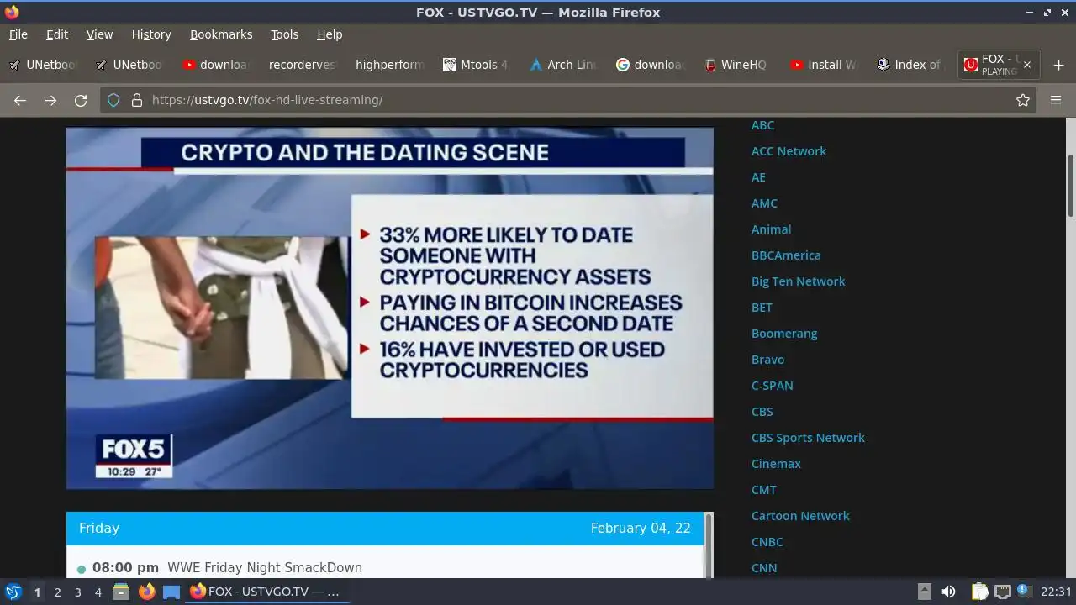Open the BBCAmerica channel link
Image resolution: width=1076 pixels, height=605 pixels.
[786, 255]
